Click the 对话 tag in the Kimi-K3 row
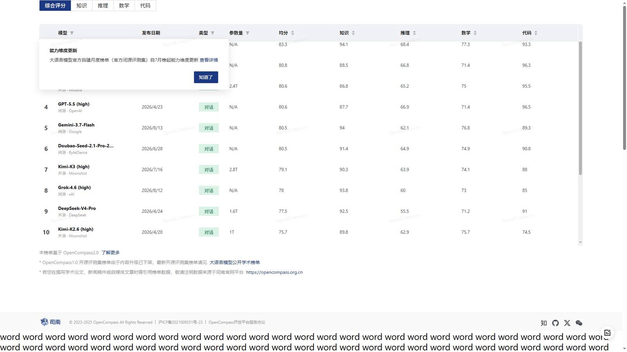The width and height of the screenshot is (627, 352). point(208,170)
